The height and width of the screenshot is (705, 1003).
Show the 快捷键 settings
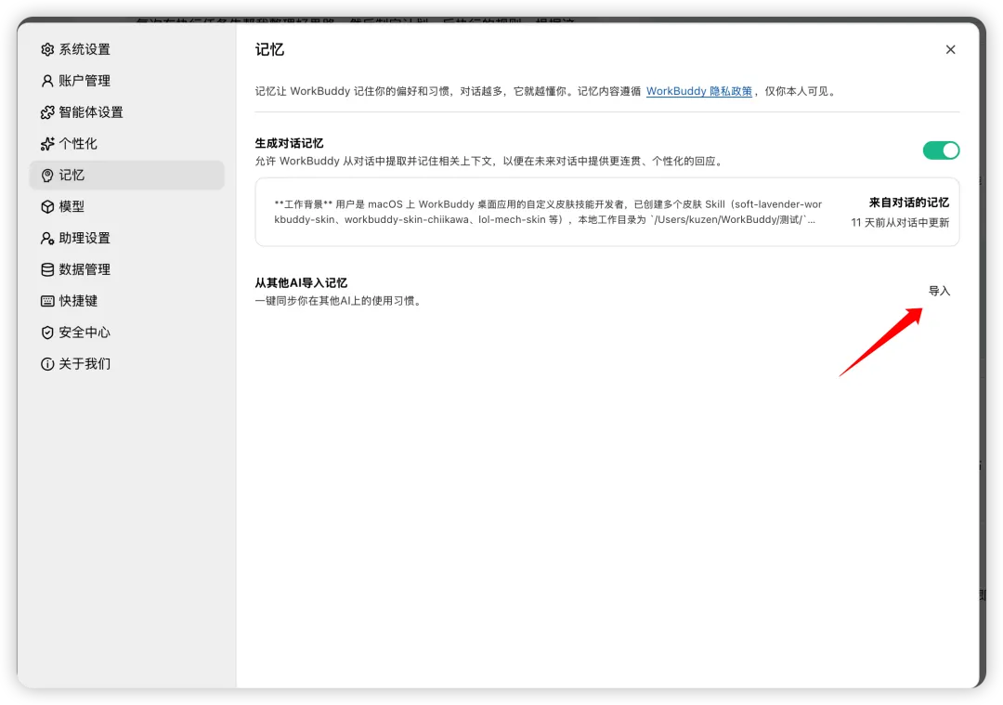pyautogui.click(x=126, y=301)
